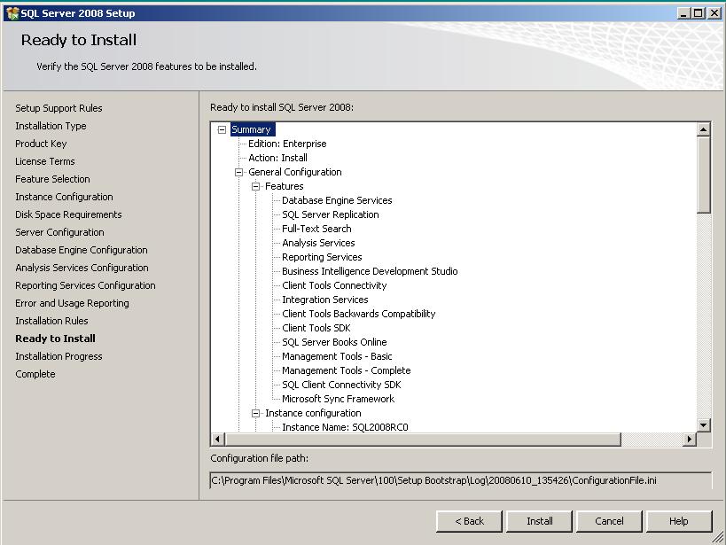Select Integration Services item
Viewport: 726px width, 545px height.
[x=325, y=300]
